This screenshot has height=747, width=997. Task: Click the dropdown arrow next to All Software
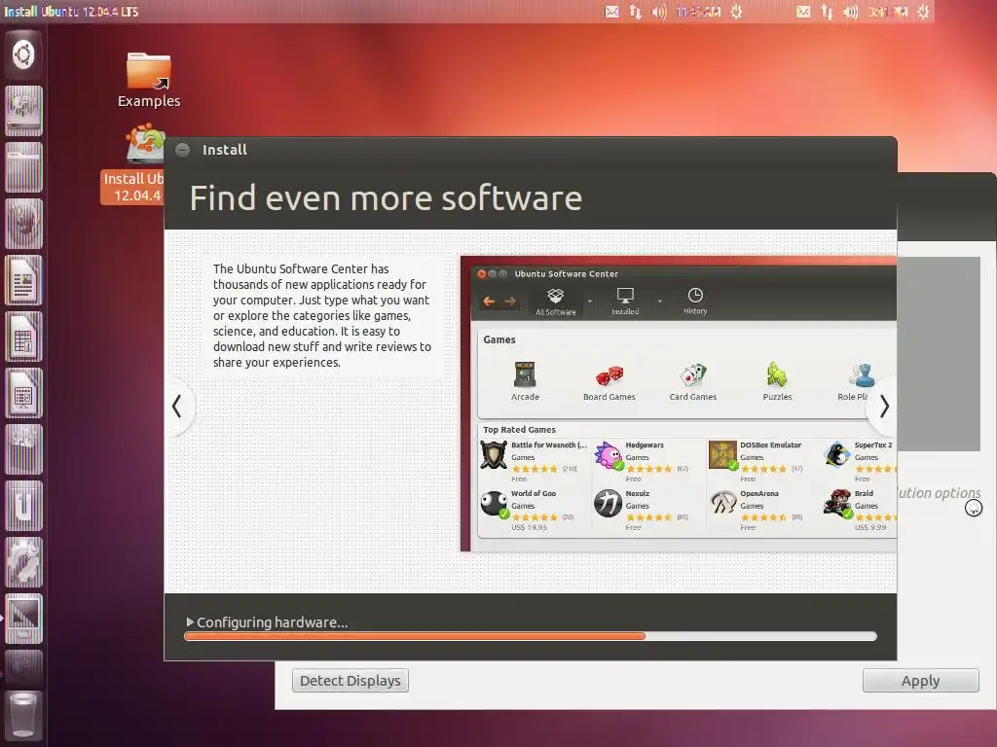click(589, 302)
